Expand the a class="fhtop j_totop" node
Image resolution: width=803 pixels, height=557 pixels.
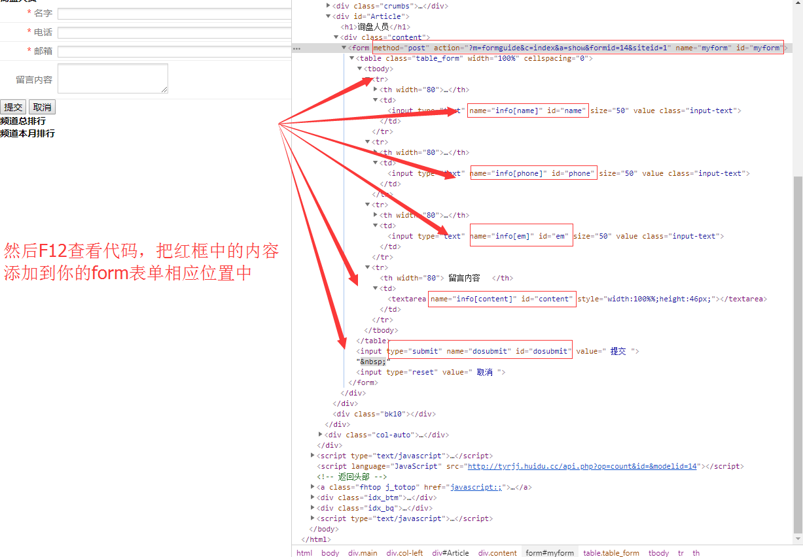pos(312,487)
